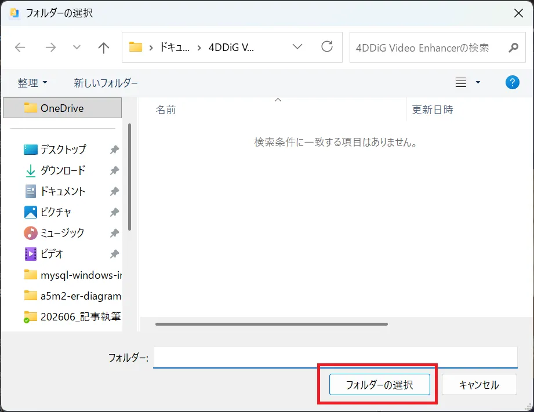The width and height of the screenshot is (534, 412).
Task: Refresh the current folder view
Action: click(327, 47)
